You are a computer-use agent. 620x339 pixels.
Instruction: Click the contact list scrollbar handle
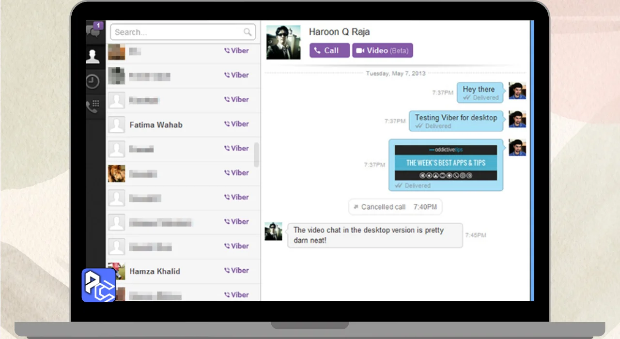pos(256,154)
